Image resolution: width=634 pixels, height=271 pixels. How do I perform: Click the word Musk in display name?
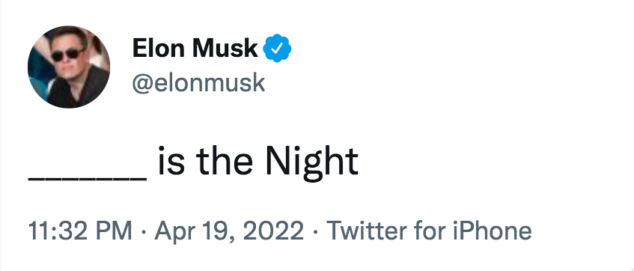[225, 48]
